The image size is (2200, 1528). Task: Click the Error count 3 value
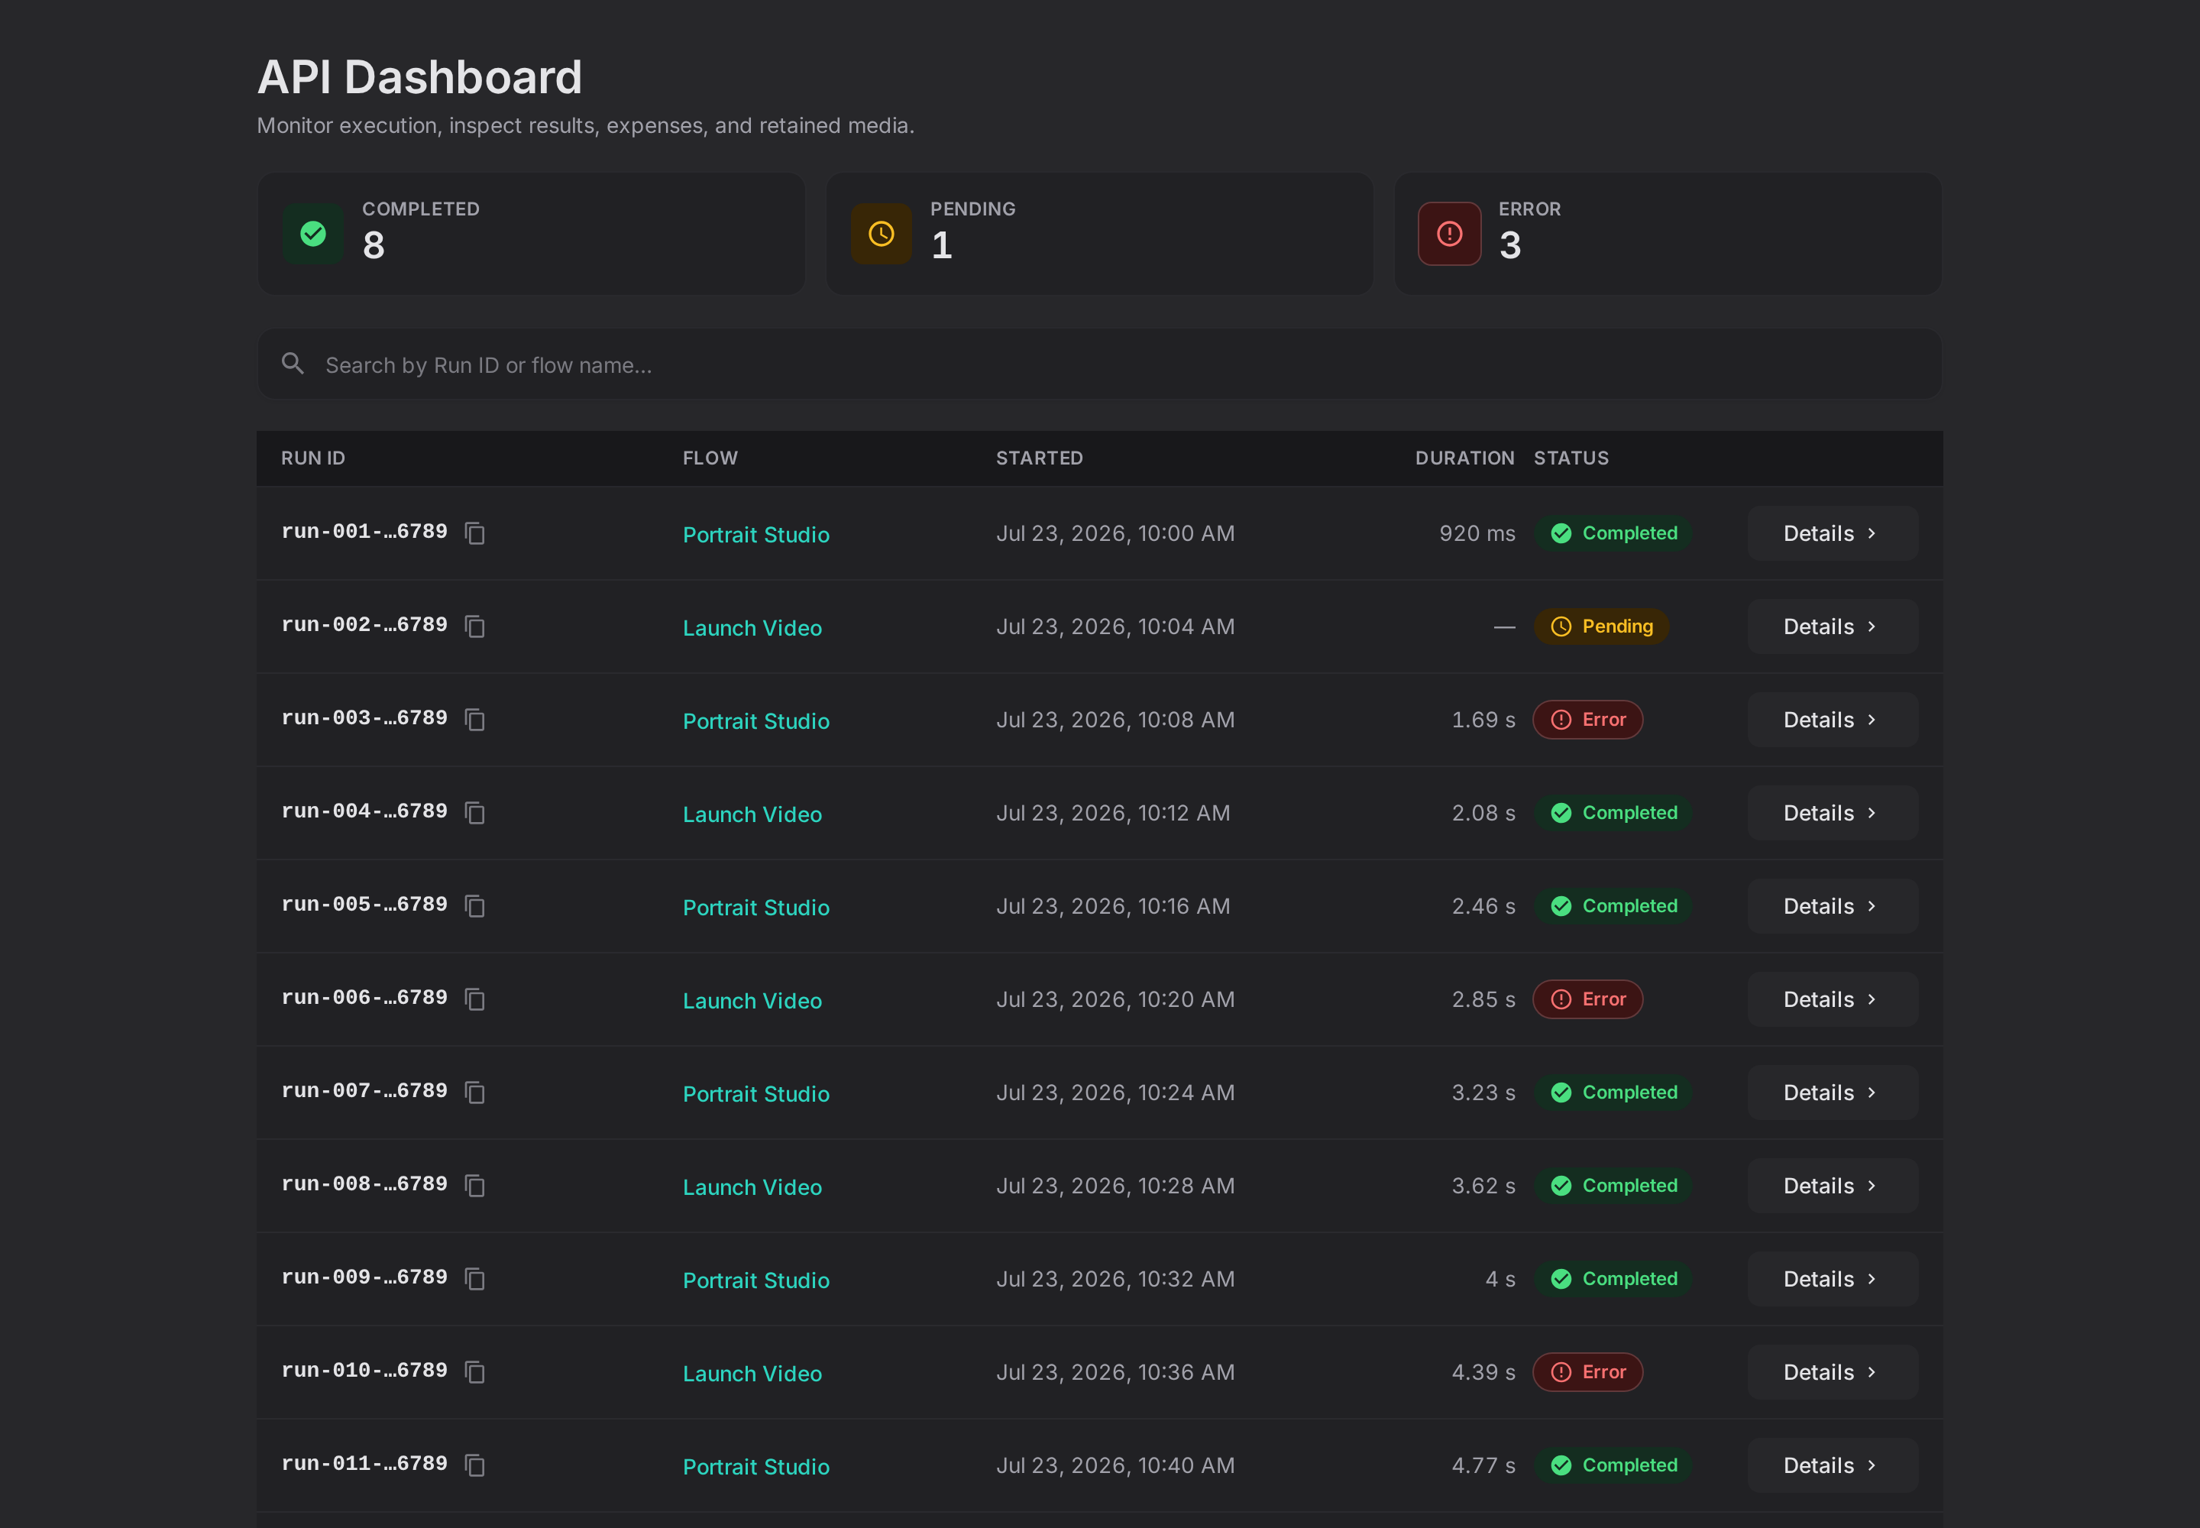click(1509, 245)
